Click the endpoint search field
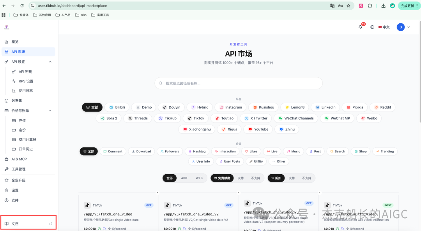The height and width of the screenshot is (231, 421). (x=239, y=83)
